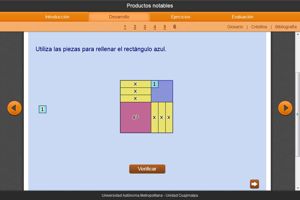The image size is (300, 200).
Task: Open the Introducción tab
Action: pyautogui.click(x=57, y=17)
